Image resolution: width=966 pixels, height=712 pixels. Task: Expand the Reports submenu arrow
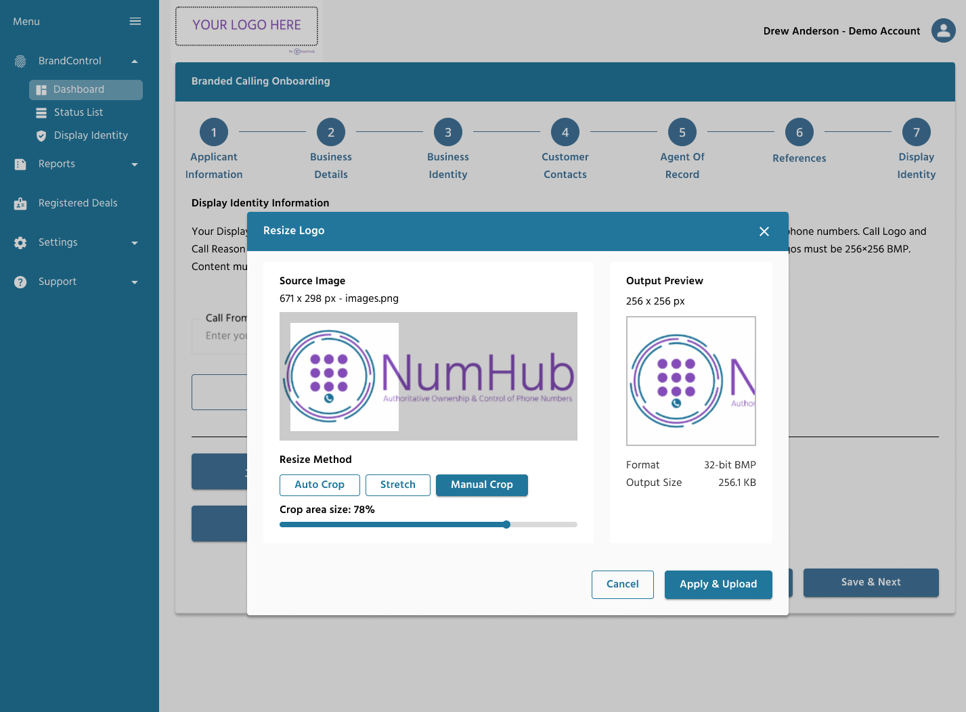[x=135, y=164]
